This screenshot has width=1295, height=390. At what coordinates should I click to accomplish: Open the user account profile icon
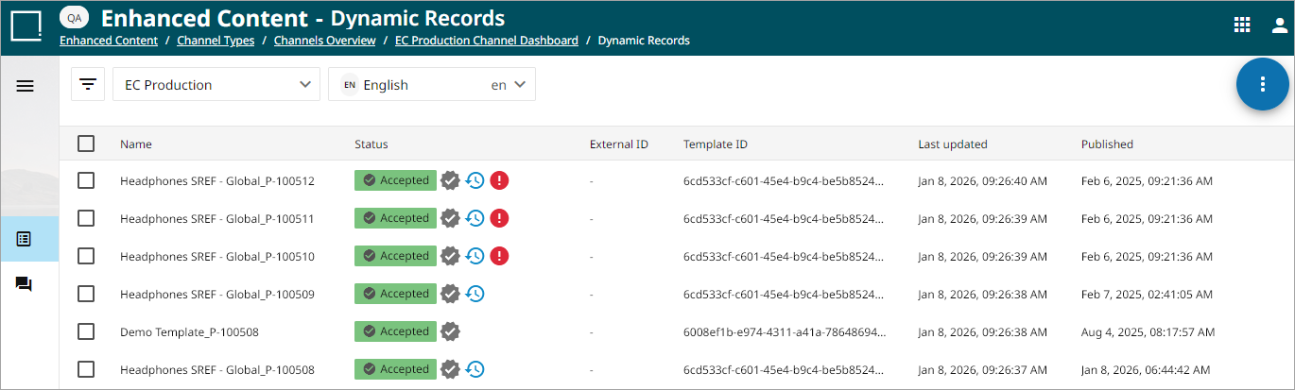pos(1280,25)
